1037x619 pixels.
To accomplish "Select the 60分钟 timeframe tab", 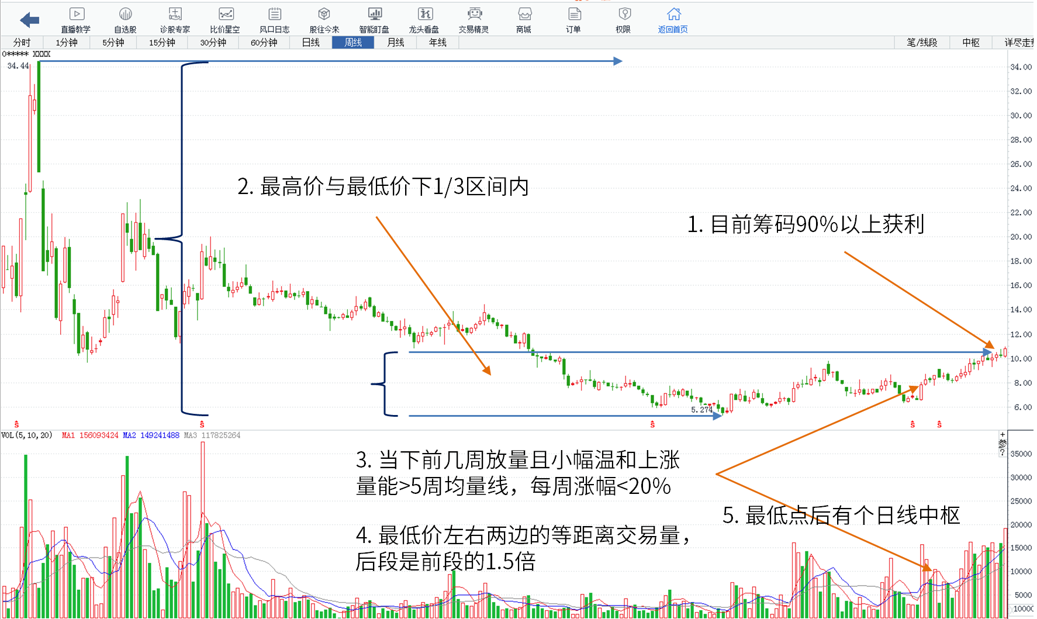I will (264, 43).
